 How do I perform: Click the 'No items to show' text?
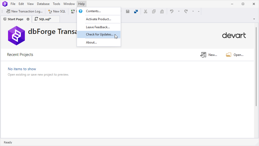point(22,69)
